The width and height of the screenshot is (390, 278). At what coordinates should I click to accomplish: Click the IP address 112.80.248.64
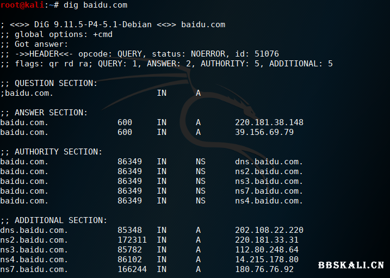267,250
